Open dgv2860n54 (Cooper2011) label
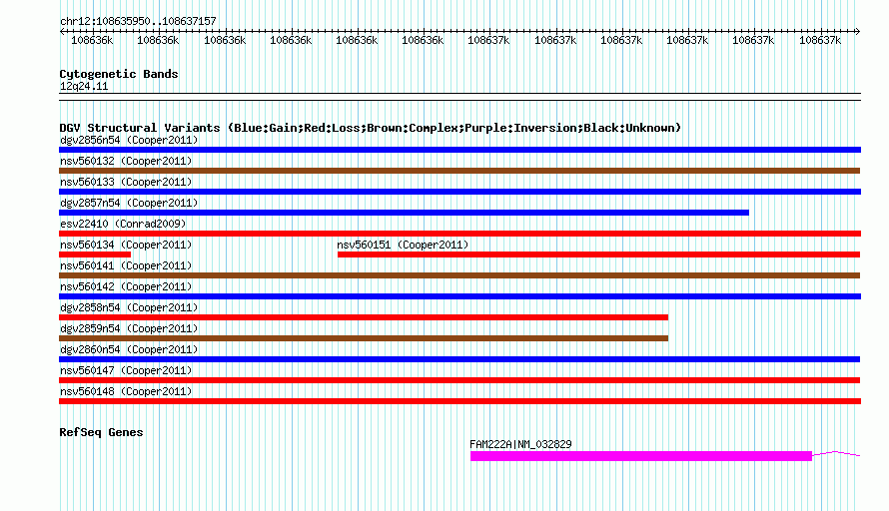The width and height of the screenshot is (889, 511). 129,349
